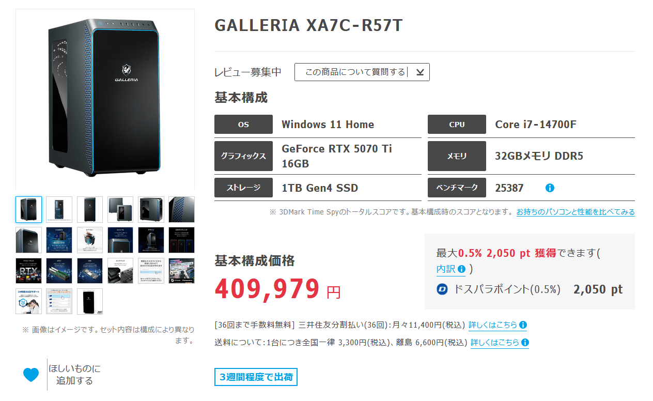Click the info icon beside benchmark score 25387
The height and width of the screenshot is (401, 653).
pos(550,188)
